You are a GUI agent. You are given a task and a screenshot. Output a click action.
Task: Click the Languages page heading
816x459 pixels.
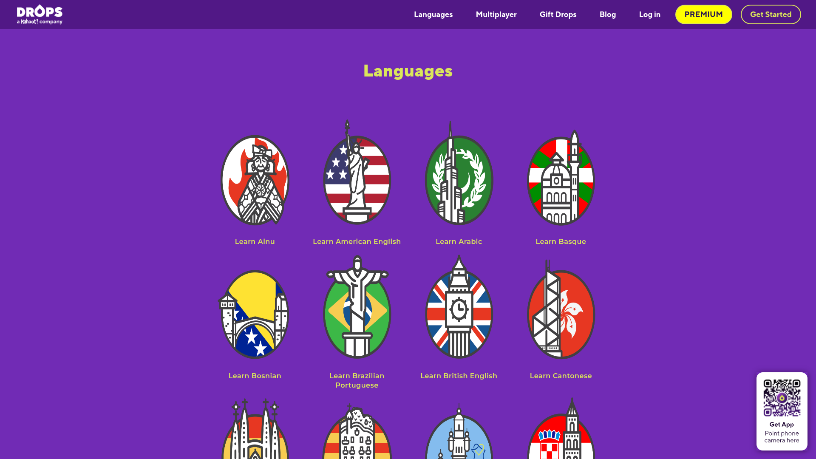pos(408,71)
